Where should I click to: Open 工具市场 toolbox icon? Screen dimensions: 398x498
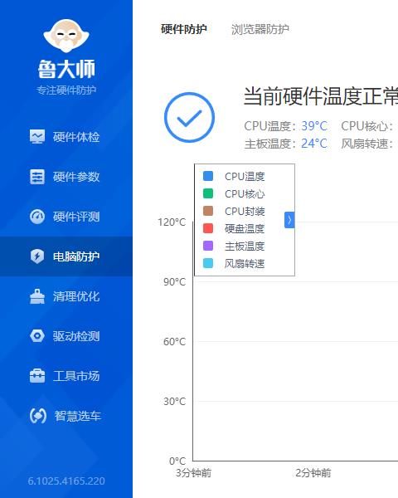(x=37, y=376)
